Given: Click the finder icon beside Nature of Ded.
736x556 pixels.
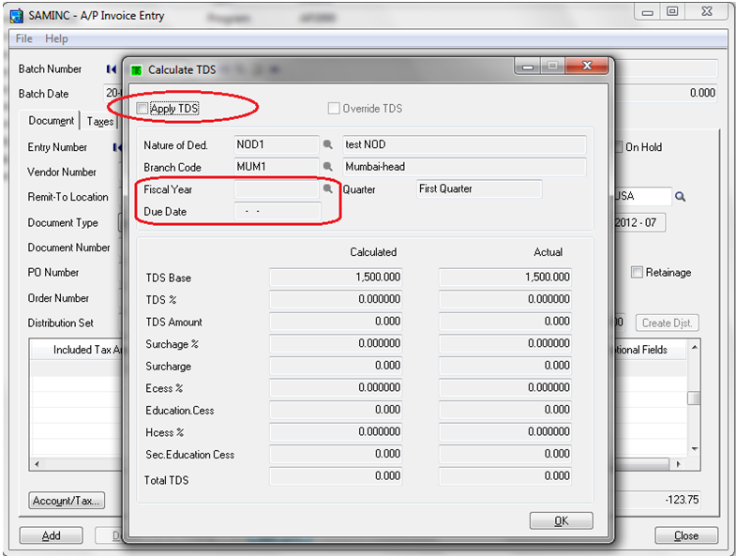Looking at the screenshot, I should click(328, 145).
